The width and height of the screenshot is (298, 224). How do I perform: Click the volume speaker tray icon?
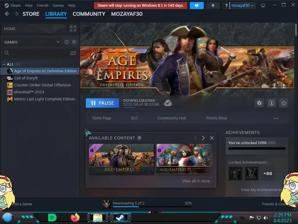tap(266, 218)
